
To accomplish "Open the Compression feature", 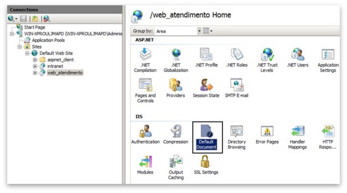I will pos(176,134).
